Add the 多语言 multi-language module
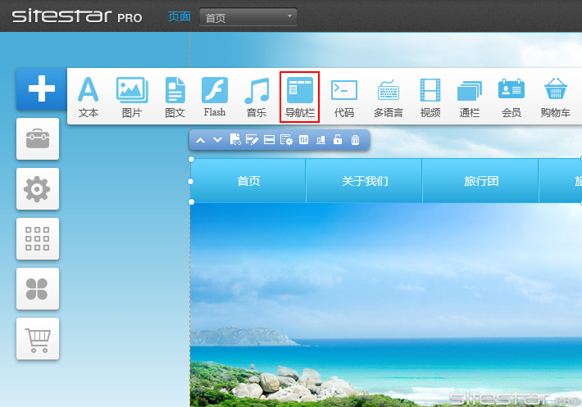 pos(388,97)
